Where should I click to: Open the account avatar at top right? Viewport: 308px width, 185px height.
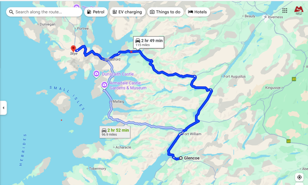(299, 11)
